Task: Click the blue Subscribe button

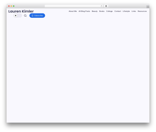Action: click(x=37, y=16)
